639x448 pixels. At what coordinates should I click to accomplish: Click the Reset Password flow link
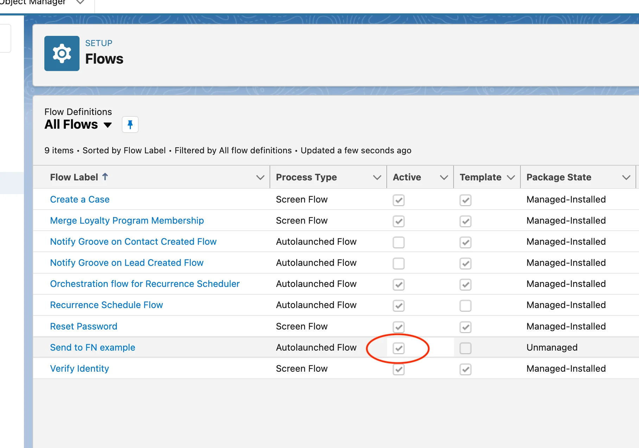coord(83,326)
